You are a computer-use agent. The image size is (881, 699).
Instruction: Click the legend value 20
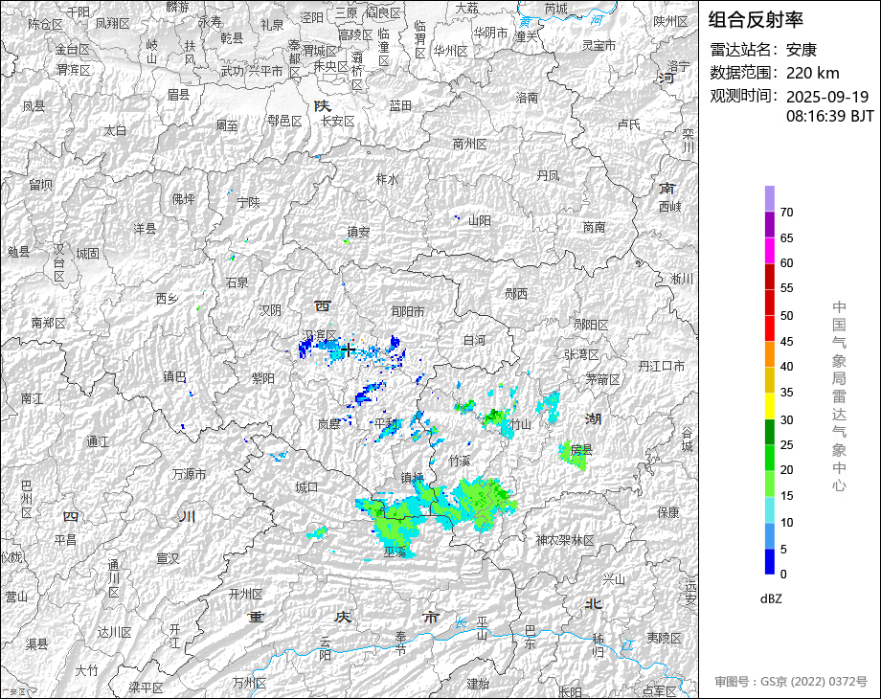786,470
